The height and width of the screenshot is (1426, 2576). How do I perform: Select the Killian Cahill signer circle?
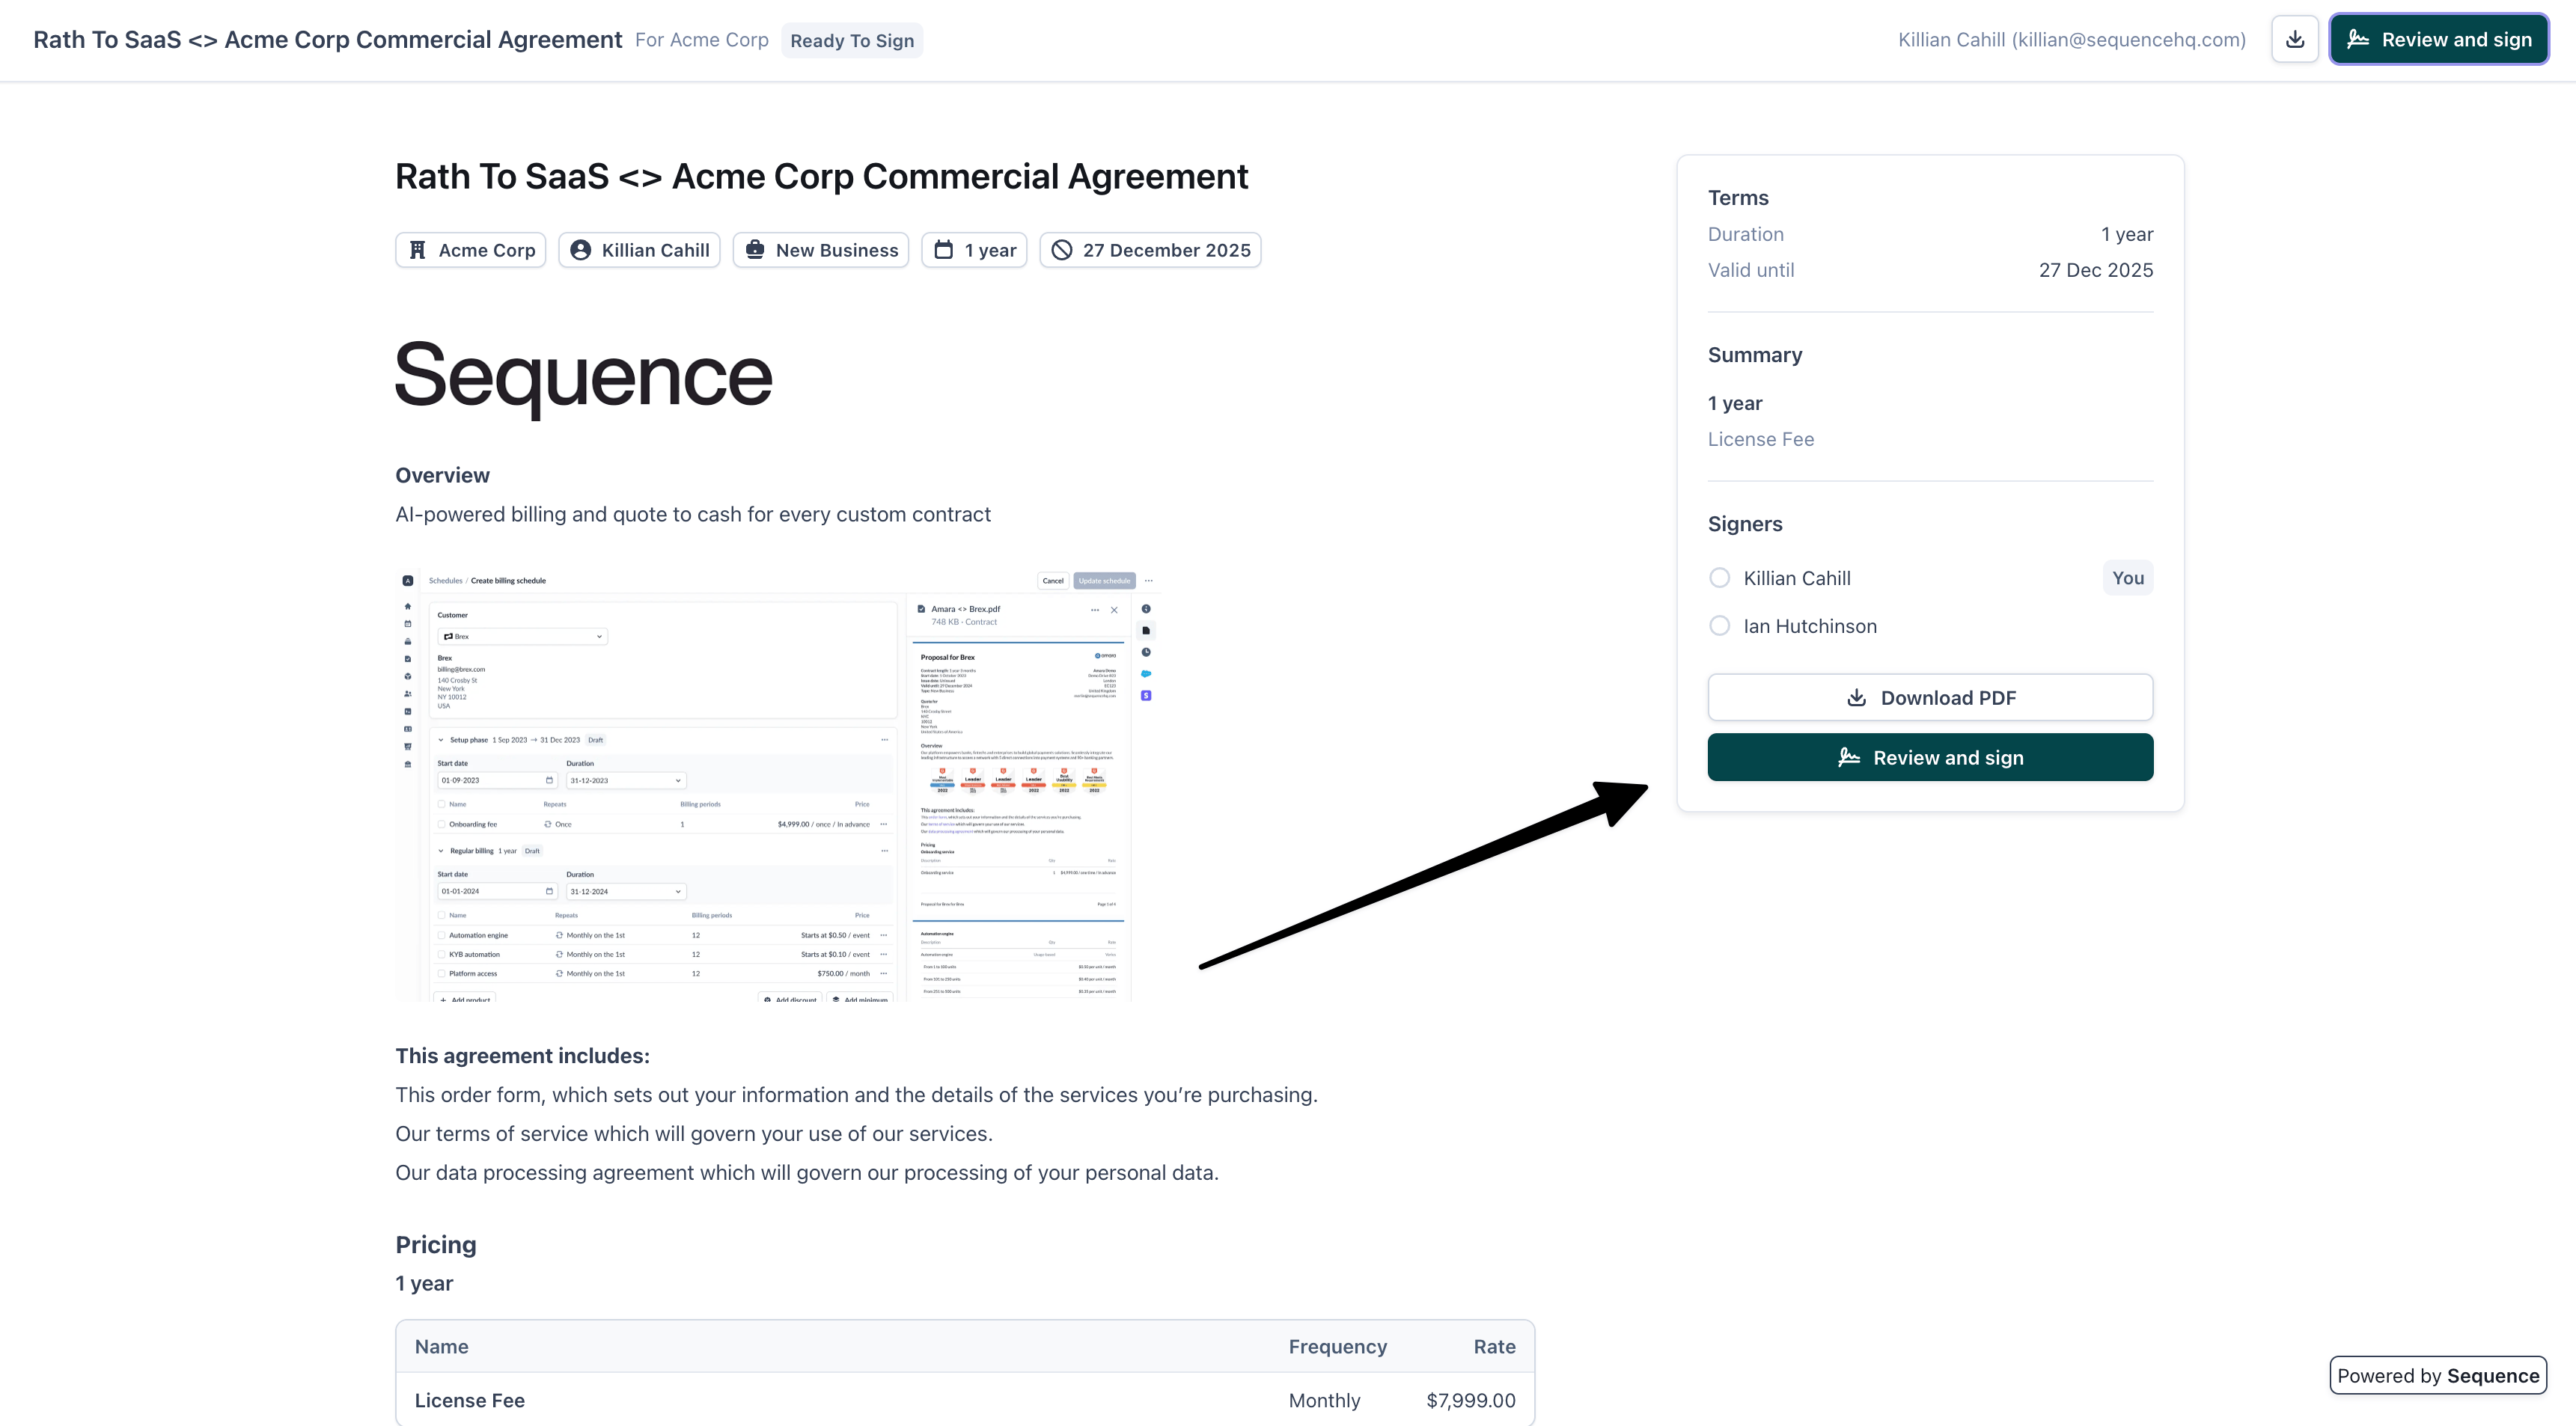pyautogui.click(x=1719, y=578)
